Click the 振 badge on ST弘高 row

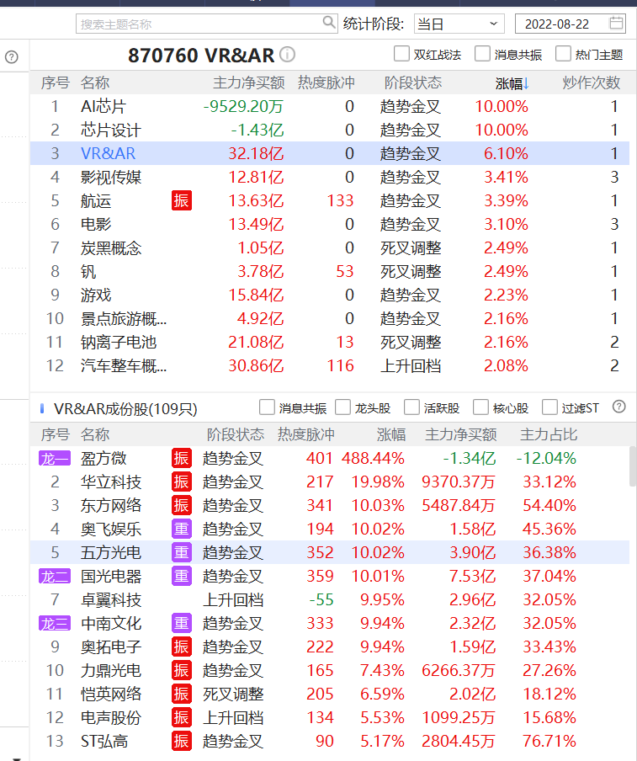pyautogui.click(x=182, y=741)
